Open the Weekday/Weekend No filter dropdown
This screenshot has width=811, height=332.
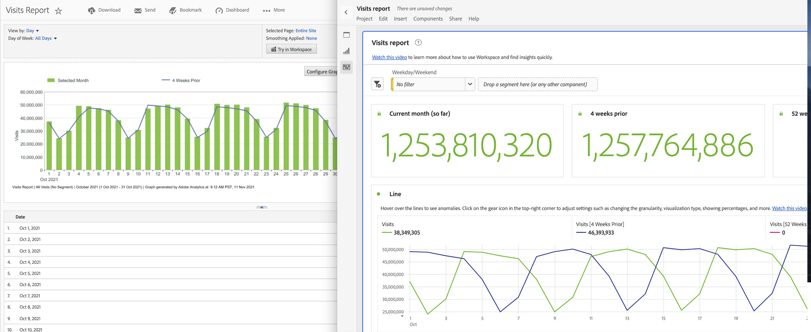(x=433, y=84)
